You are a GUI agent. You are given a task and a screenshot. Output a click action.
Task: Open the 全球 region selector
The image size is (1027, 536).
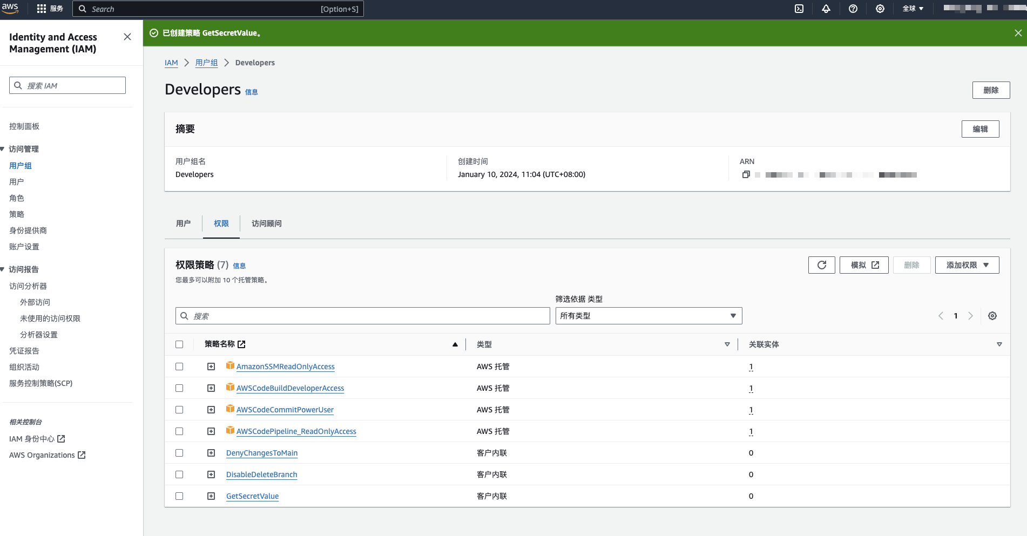913,9
